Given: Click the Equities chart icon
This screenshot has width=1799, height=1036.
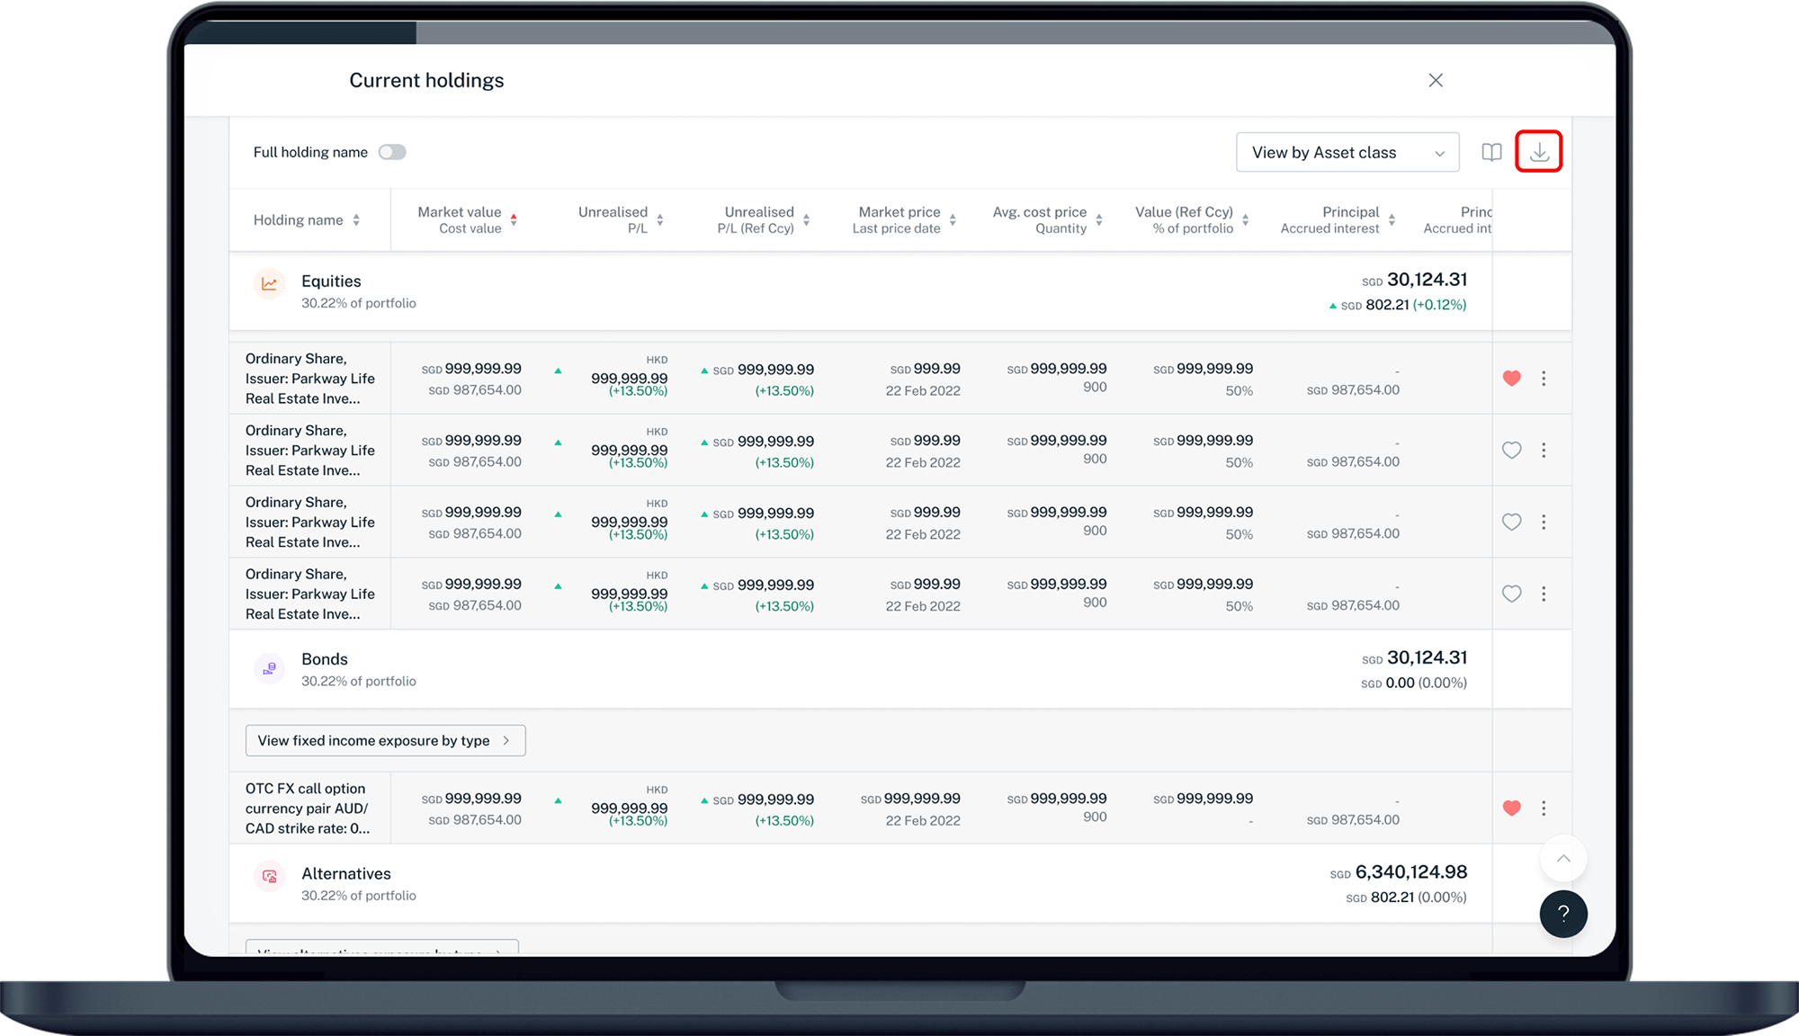Looking at the screenshot, I should tap(269, 283).
